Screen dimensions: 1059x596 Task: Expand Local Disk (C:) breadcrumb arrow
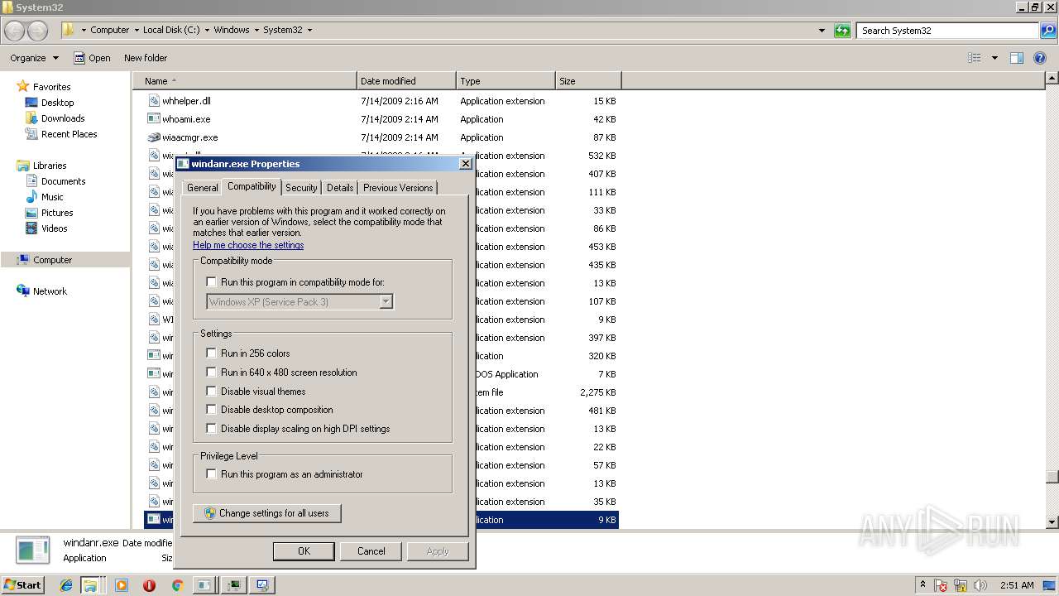[207, 30]
